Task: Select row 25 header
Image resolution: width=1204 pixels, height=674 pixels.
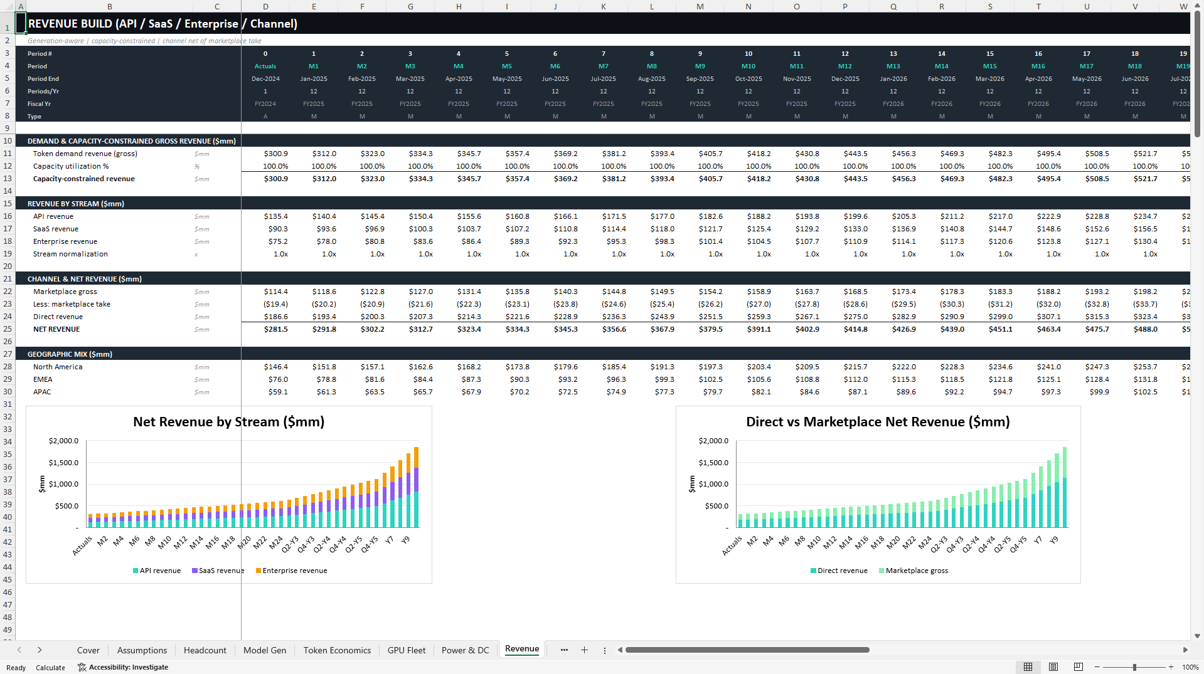Action: (x=8, y=329)
